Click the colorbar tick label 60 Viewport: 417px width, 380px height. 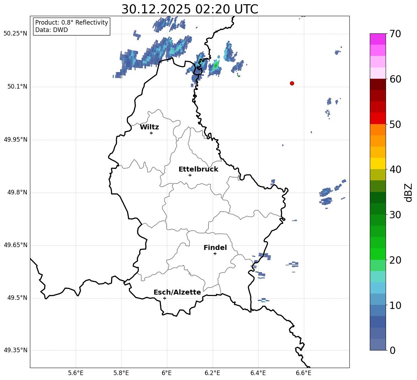point(395,79)
